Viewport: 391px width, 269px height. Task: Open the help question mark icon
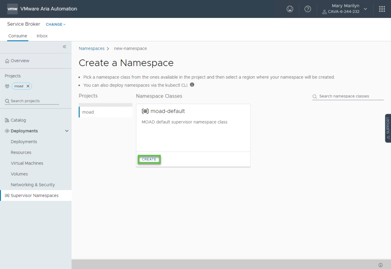(x=308, y=9)
